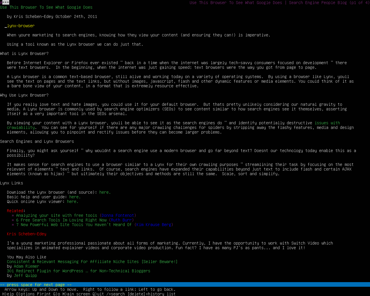Click the 'Why Use Lynx Browser?' heading

click(24, 95)
